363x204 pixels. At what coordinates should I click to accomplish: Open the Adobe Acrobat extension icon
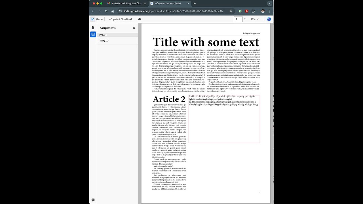click(x=246, y=11)
